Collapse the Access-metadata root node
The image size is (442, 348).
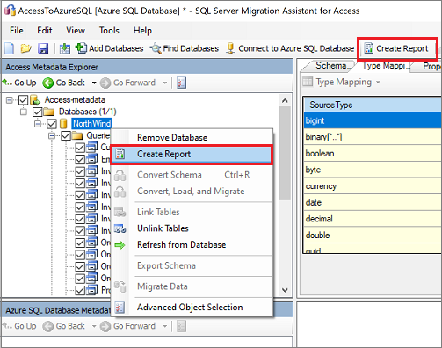click(10, 100)
